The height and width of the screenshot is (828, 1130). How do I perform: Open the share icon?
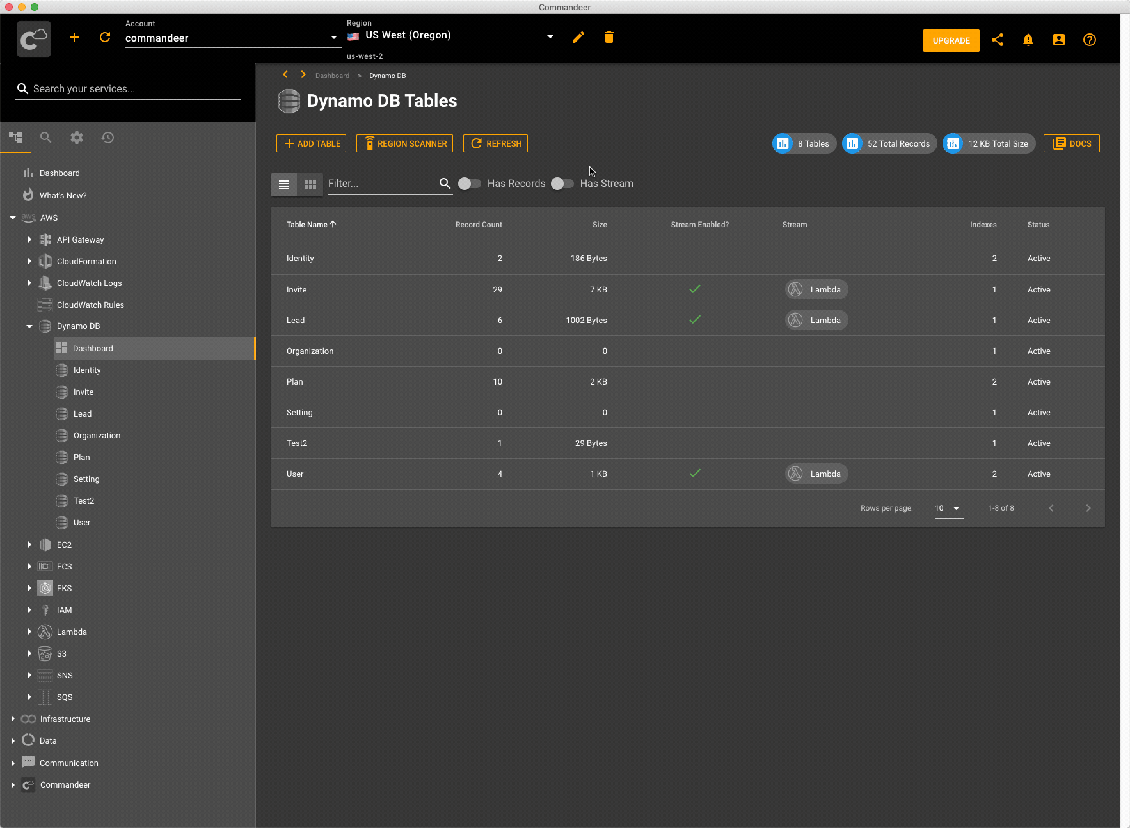998,40
